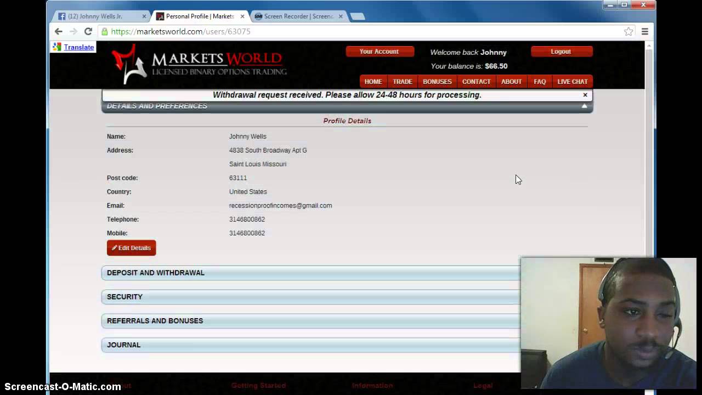Click the balance amount $66.50
The image size is (702, 395).
496,66
